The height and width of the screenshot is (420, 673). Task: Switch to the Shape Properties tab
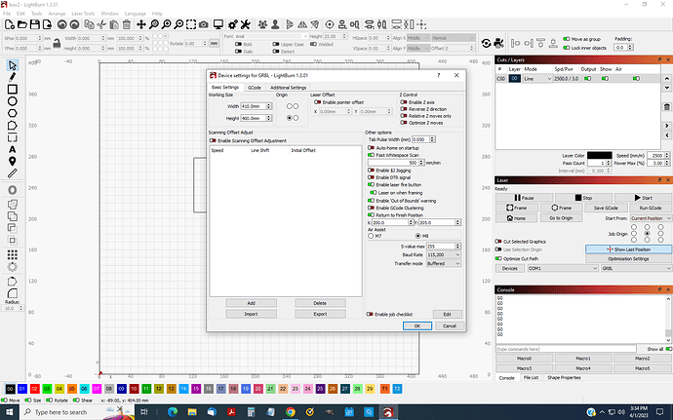pos(564,378)
